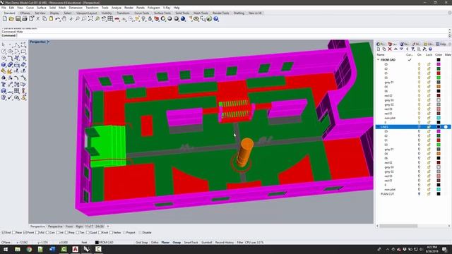The height and width of the screenshot is (254, 452).
Task: Toggle Gumball in status bar
Action: [207, 243]
